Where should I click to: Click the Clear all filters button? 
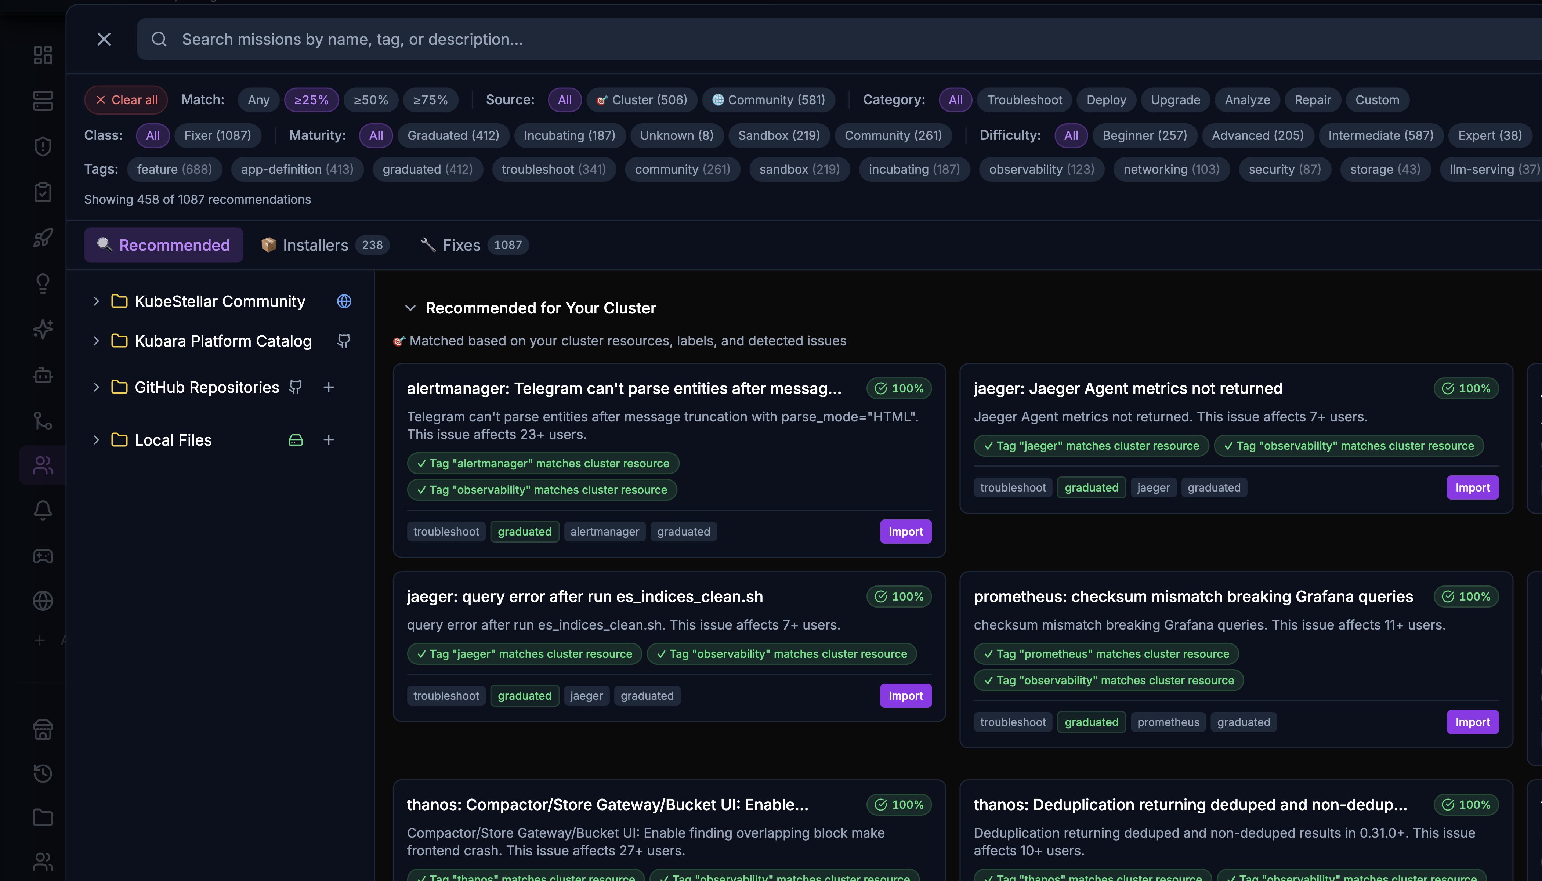pyautogui.click(x=126, y=100)
